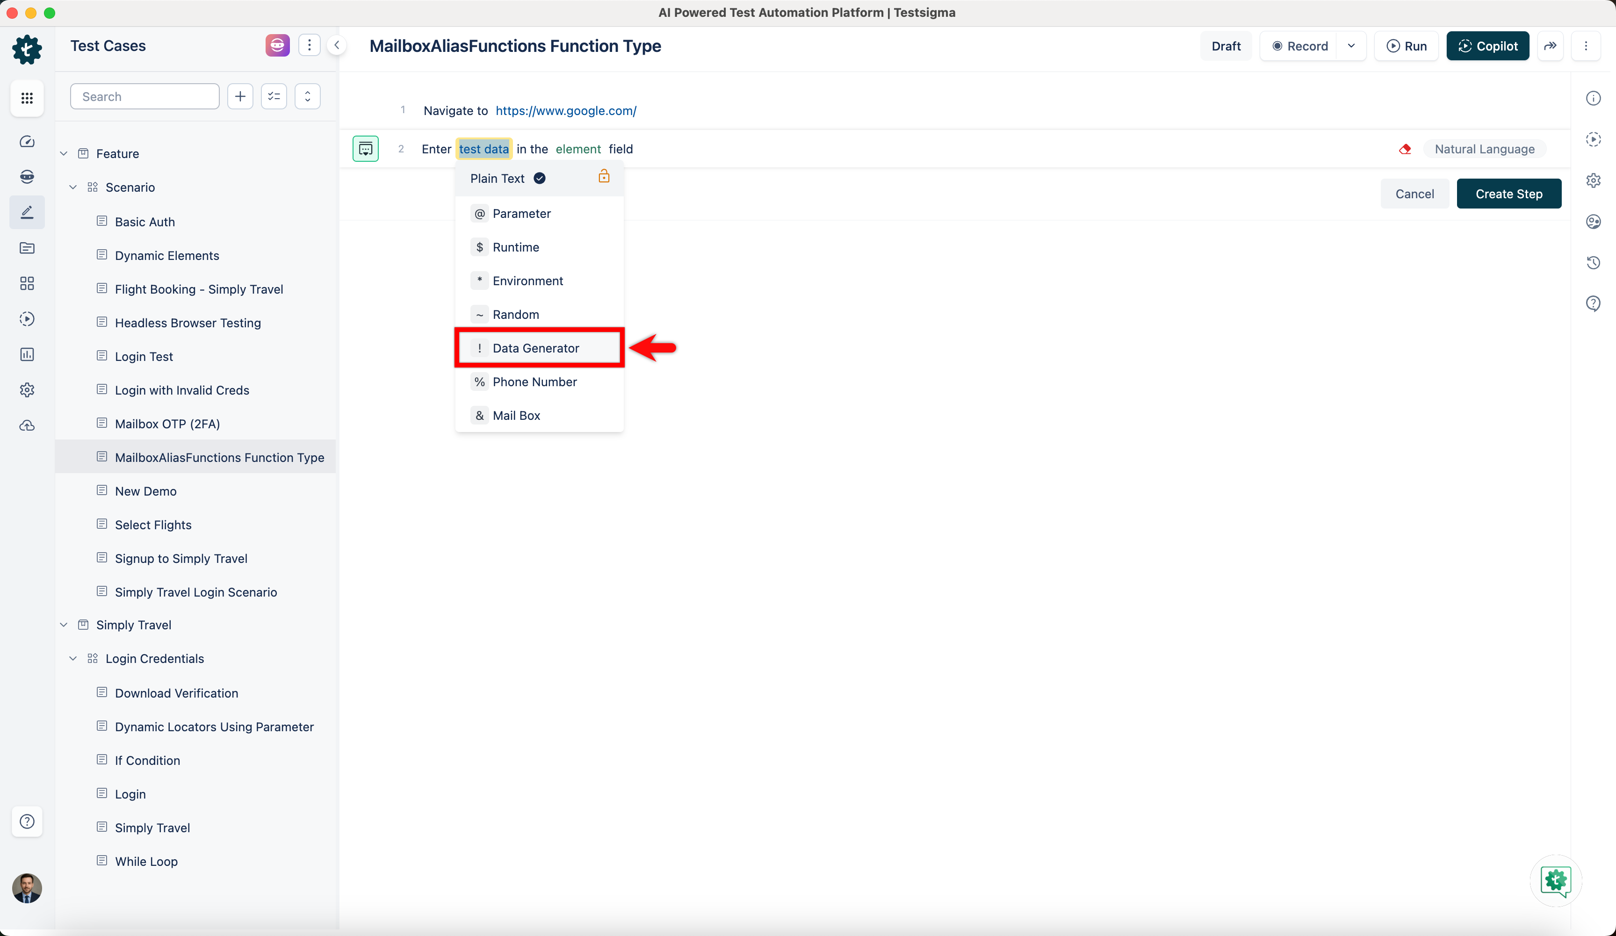The width and height of the screenshot is (1616, 936).
Task: Open the info panel icon in right sidebar
Action: [x=1593, y=98]
